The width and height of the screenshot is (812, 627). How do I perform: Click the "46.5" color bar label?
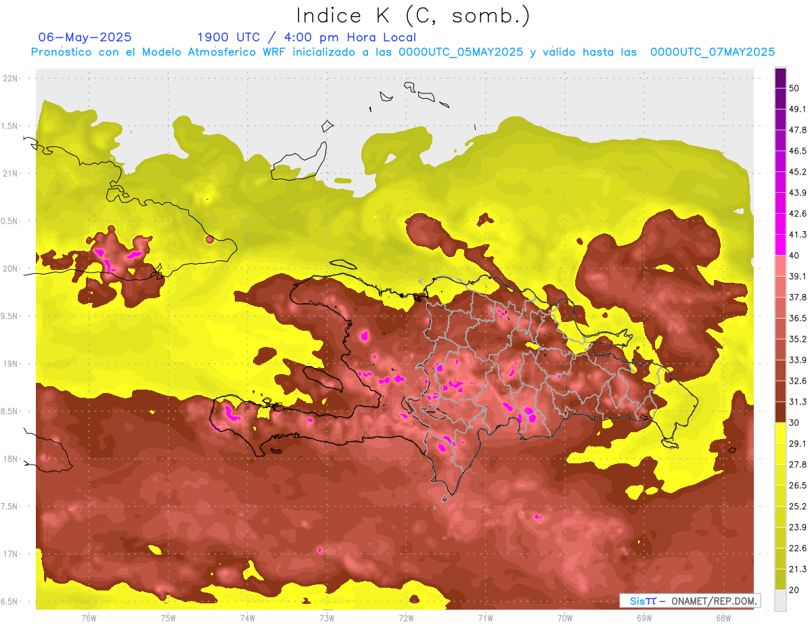[x=798, y=151]
